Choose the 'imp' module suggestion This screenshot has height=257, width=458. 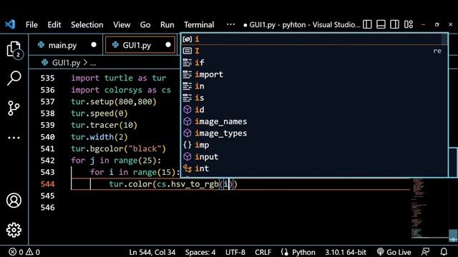(314, 145)
